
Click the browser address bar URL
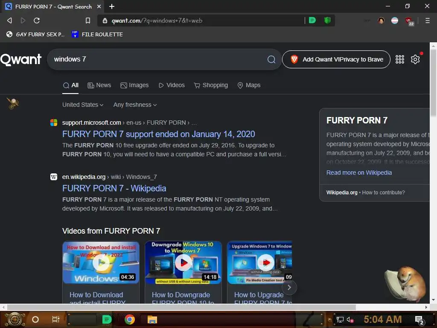point(157,20)
